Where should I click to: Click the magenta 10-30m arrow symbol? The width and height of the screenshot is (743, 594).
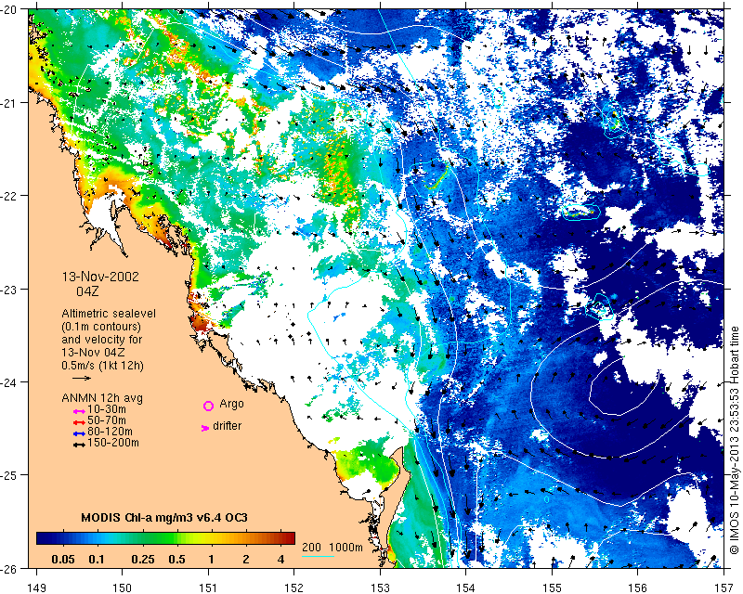(x=79, y=411)
